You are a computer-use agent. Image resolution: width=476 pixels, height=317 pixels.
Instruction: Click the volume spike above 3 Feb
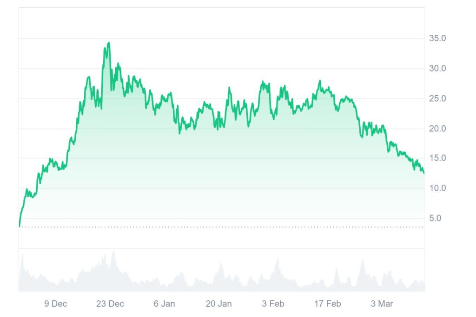pos(277,260)
